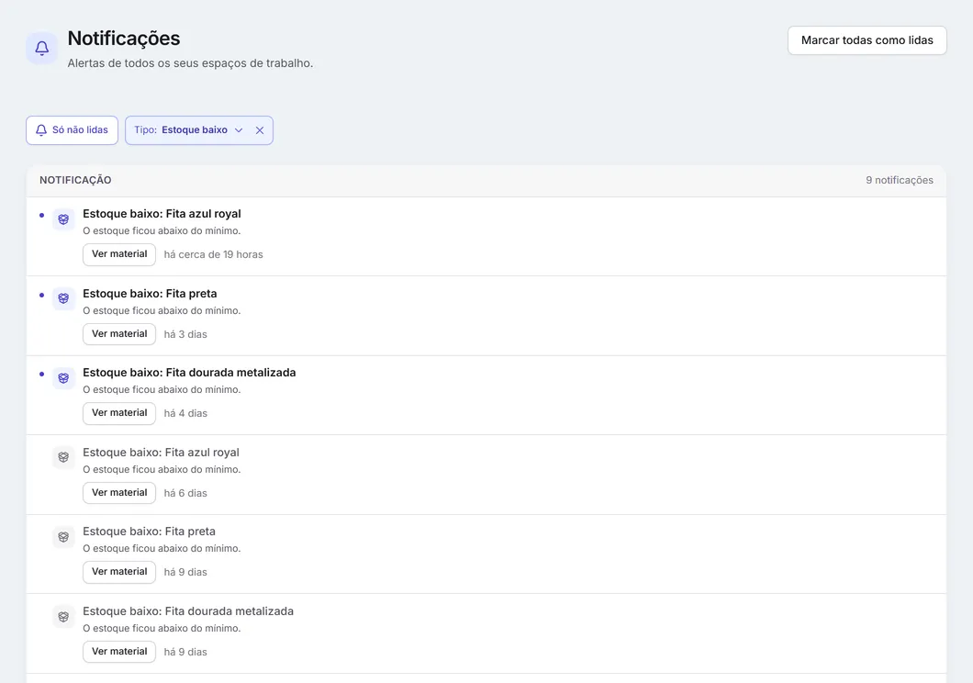Image resolution: width=973 pixels, height=683 pixels.
Task: Click bell icon inside Só não lidas button
Action: (x=41, y=130)
